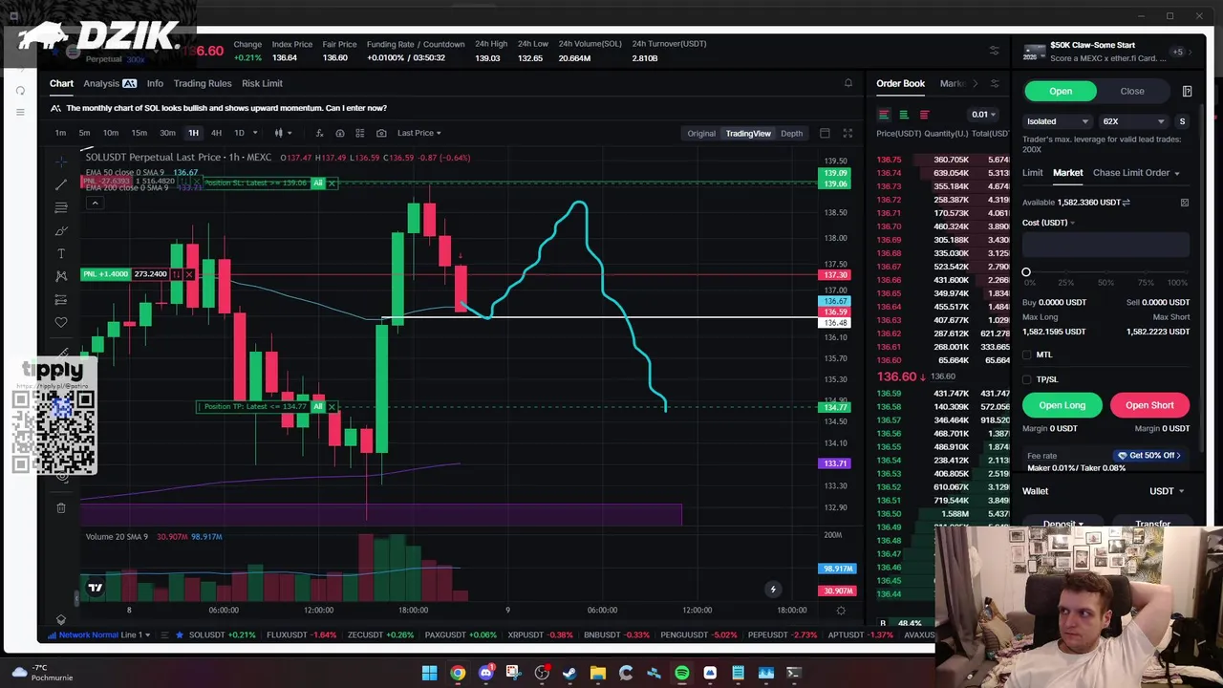This screenshot has height=688, width=1223.
Task: Toggle the chart panel layout icon
Action: [x=825, y=133]
